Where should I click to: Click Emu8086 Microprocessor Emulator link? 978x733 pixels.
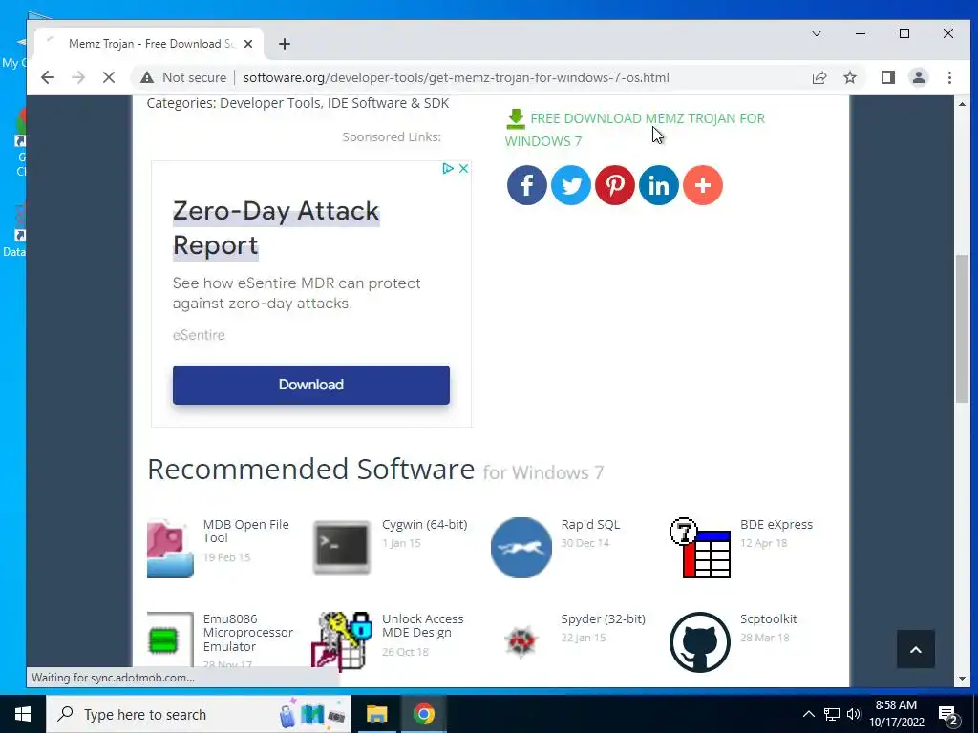pyautogui.click(x=247, y=633)
